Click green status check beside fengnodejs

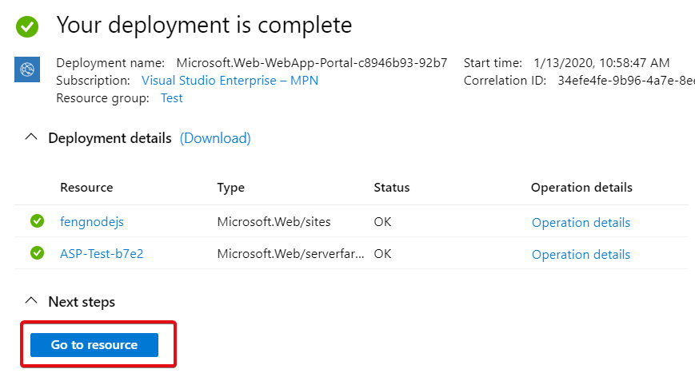(38, 220)
